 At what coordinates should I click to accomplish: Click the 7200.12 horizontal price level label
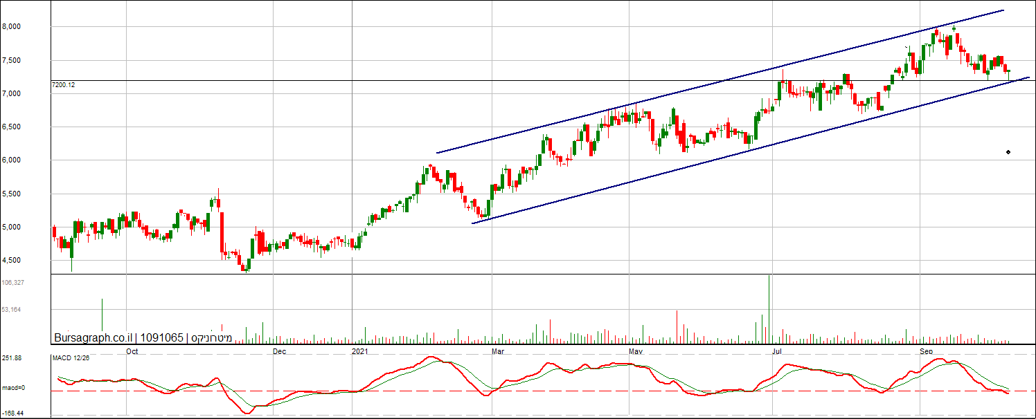pos(63,84)
